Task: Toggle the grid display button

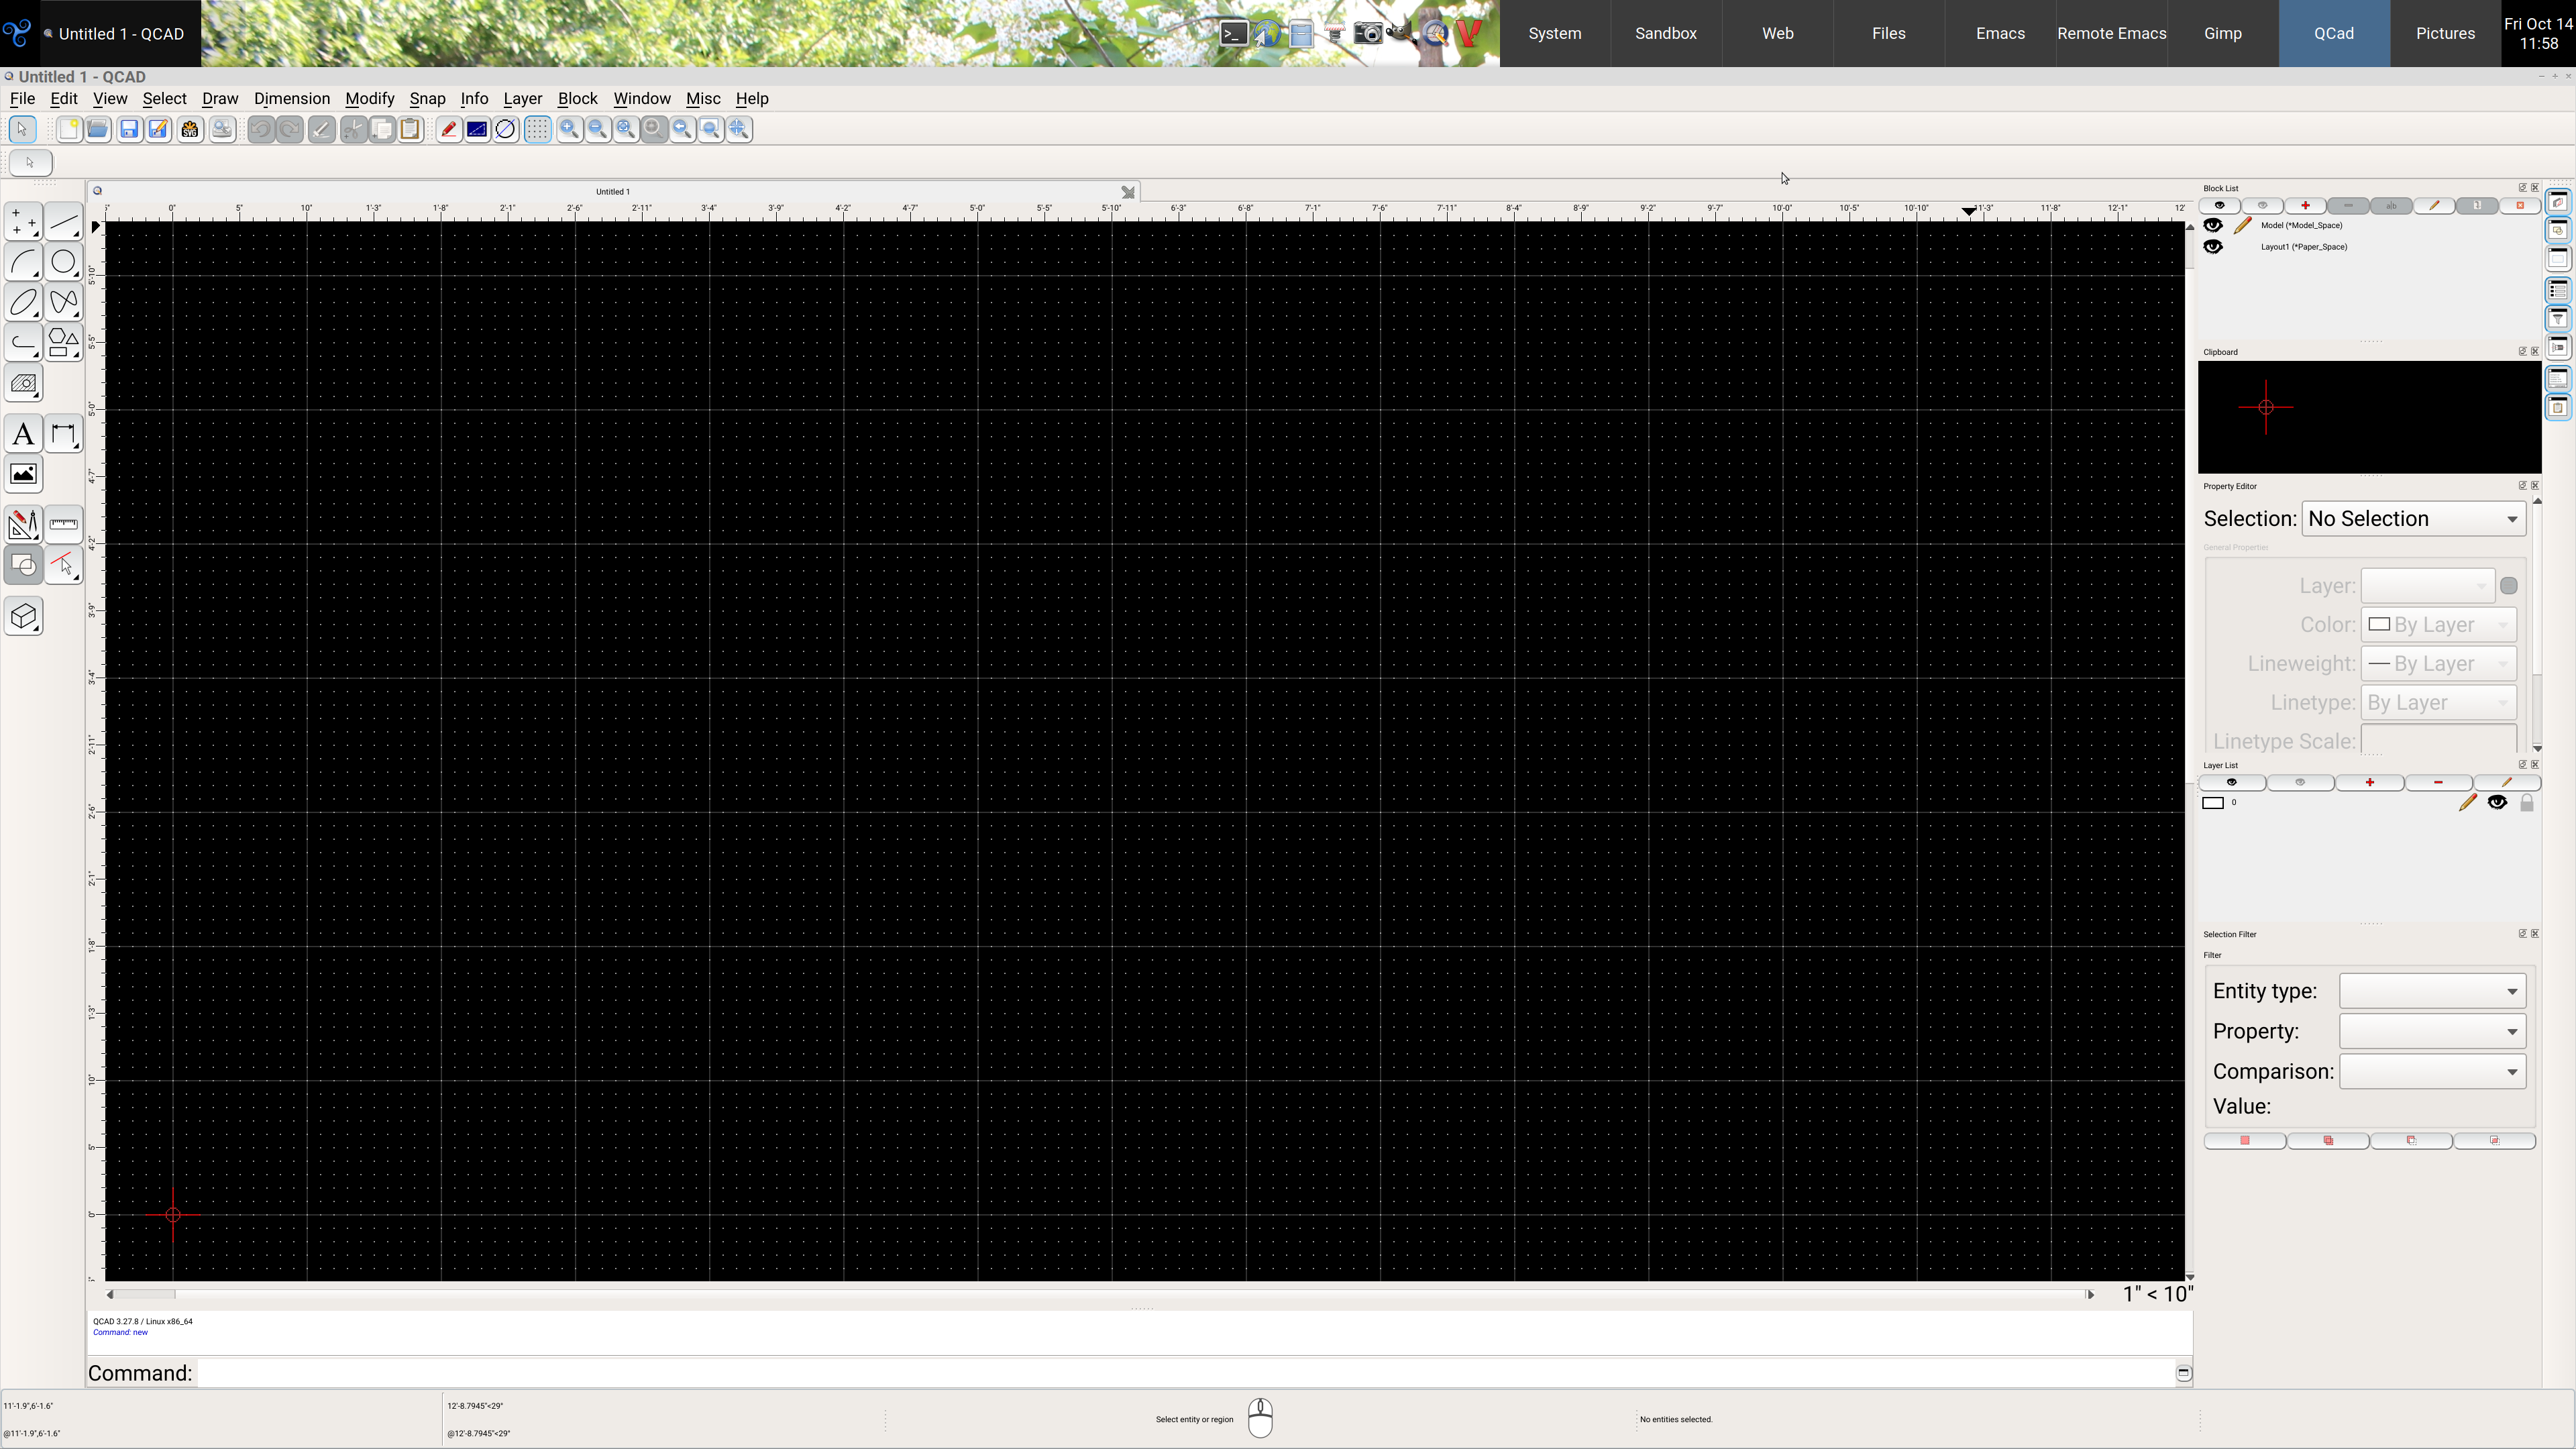Action: point(538,129)
